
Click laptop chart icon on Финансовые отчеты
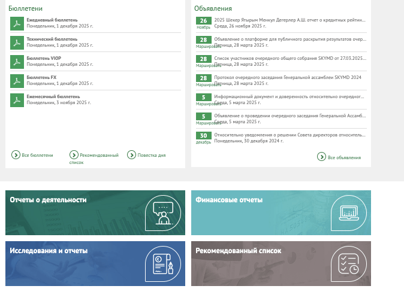[x=348, y=213]
